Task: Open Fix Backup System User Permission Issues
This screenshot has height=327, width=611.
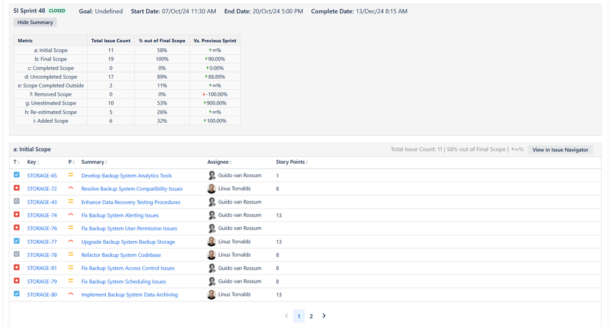Action: coord(129,229)
